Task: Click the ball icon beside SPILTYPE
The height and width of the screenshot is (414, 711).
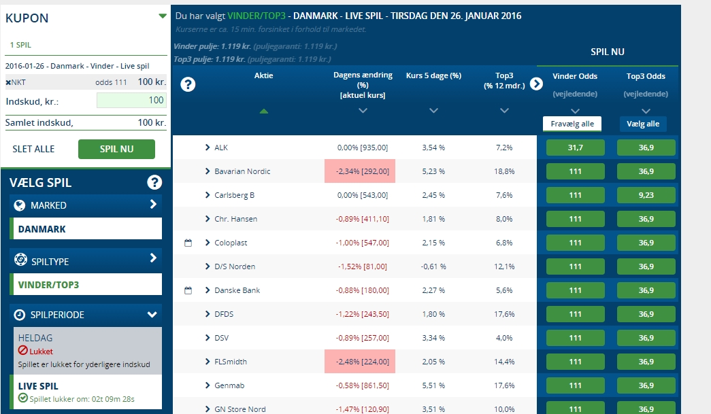Action: coord(20,260)
